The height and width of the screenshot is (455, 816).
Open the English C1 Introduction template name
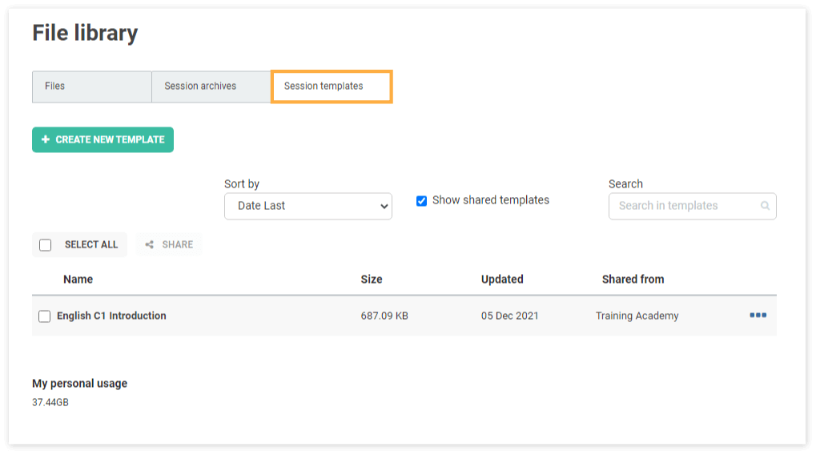coord(111,316)
